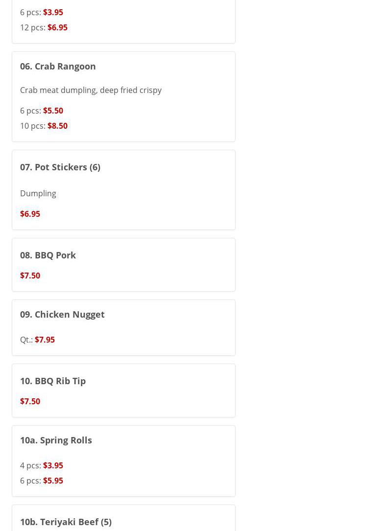Screen dimensions: 377x531
Task: Open the 10a. Spring Rolls item
Action: [56, 440]
